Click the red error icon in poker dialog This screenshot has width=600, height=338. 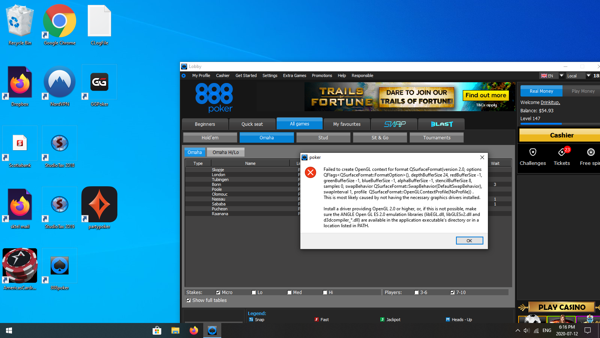[310, 172]
